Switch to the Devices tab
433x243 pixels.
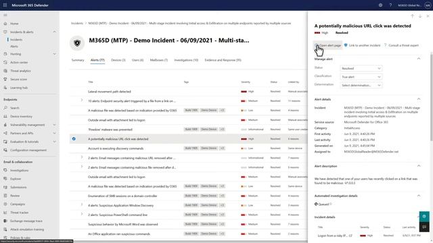click(118, 60)
